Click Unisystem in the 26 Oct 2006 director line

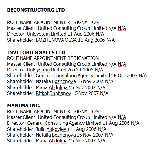tap(38, 70)
